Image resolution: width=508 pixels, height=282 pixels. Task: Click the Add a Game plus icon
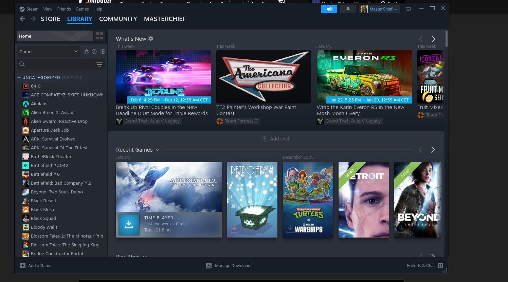23,265
